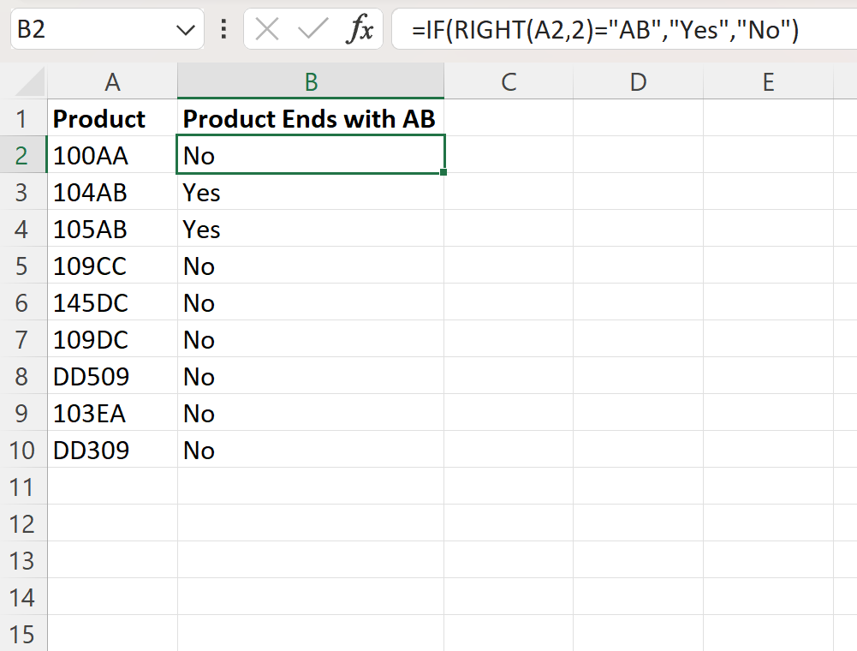The width and height of the screenshot is (857, 651).
Task: Select the empty cell C2
Action: pos(509,155)
